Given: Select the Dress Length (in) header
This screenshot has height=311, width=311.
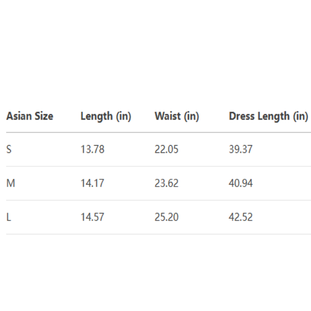Looking at the screenshot, I should pyautogui.click(x=268, y=116).
